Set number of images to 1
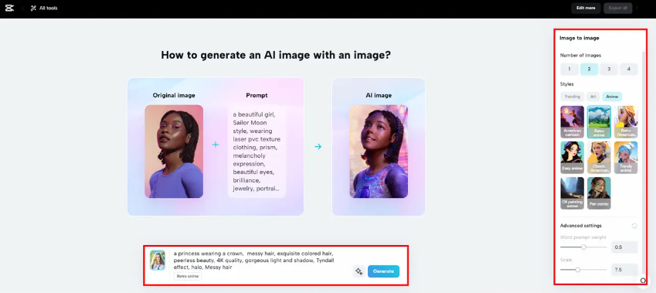Screen dimensions: 656x293 [x=569, y=69]
